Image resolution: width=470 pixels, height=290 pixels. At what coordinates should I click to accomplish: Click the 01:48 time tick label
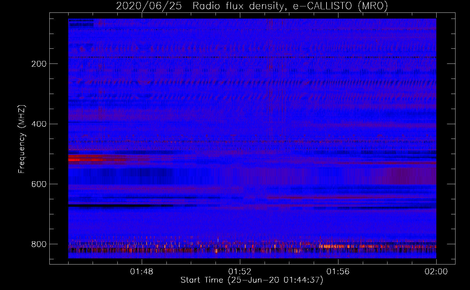click(142, 272)
